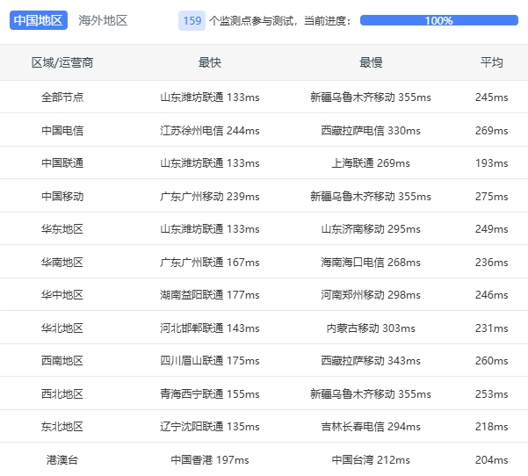528x476 pixels.
Task: Click 上海联通 269ms cell
Action: 371,163
